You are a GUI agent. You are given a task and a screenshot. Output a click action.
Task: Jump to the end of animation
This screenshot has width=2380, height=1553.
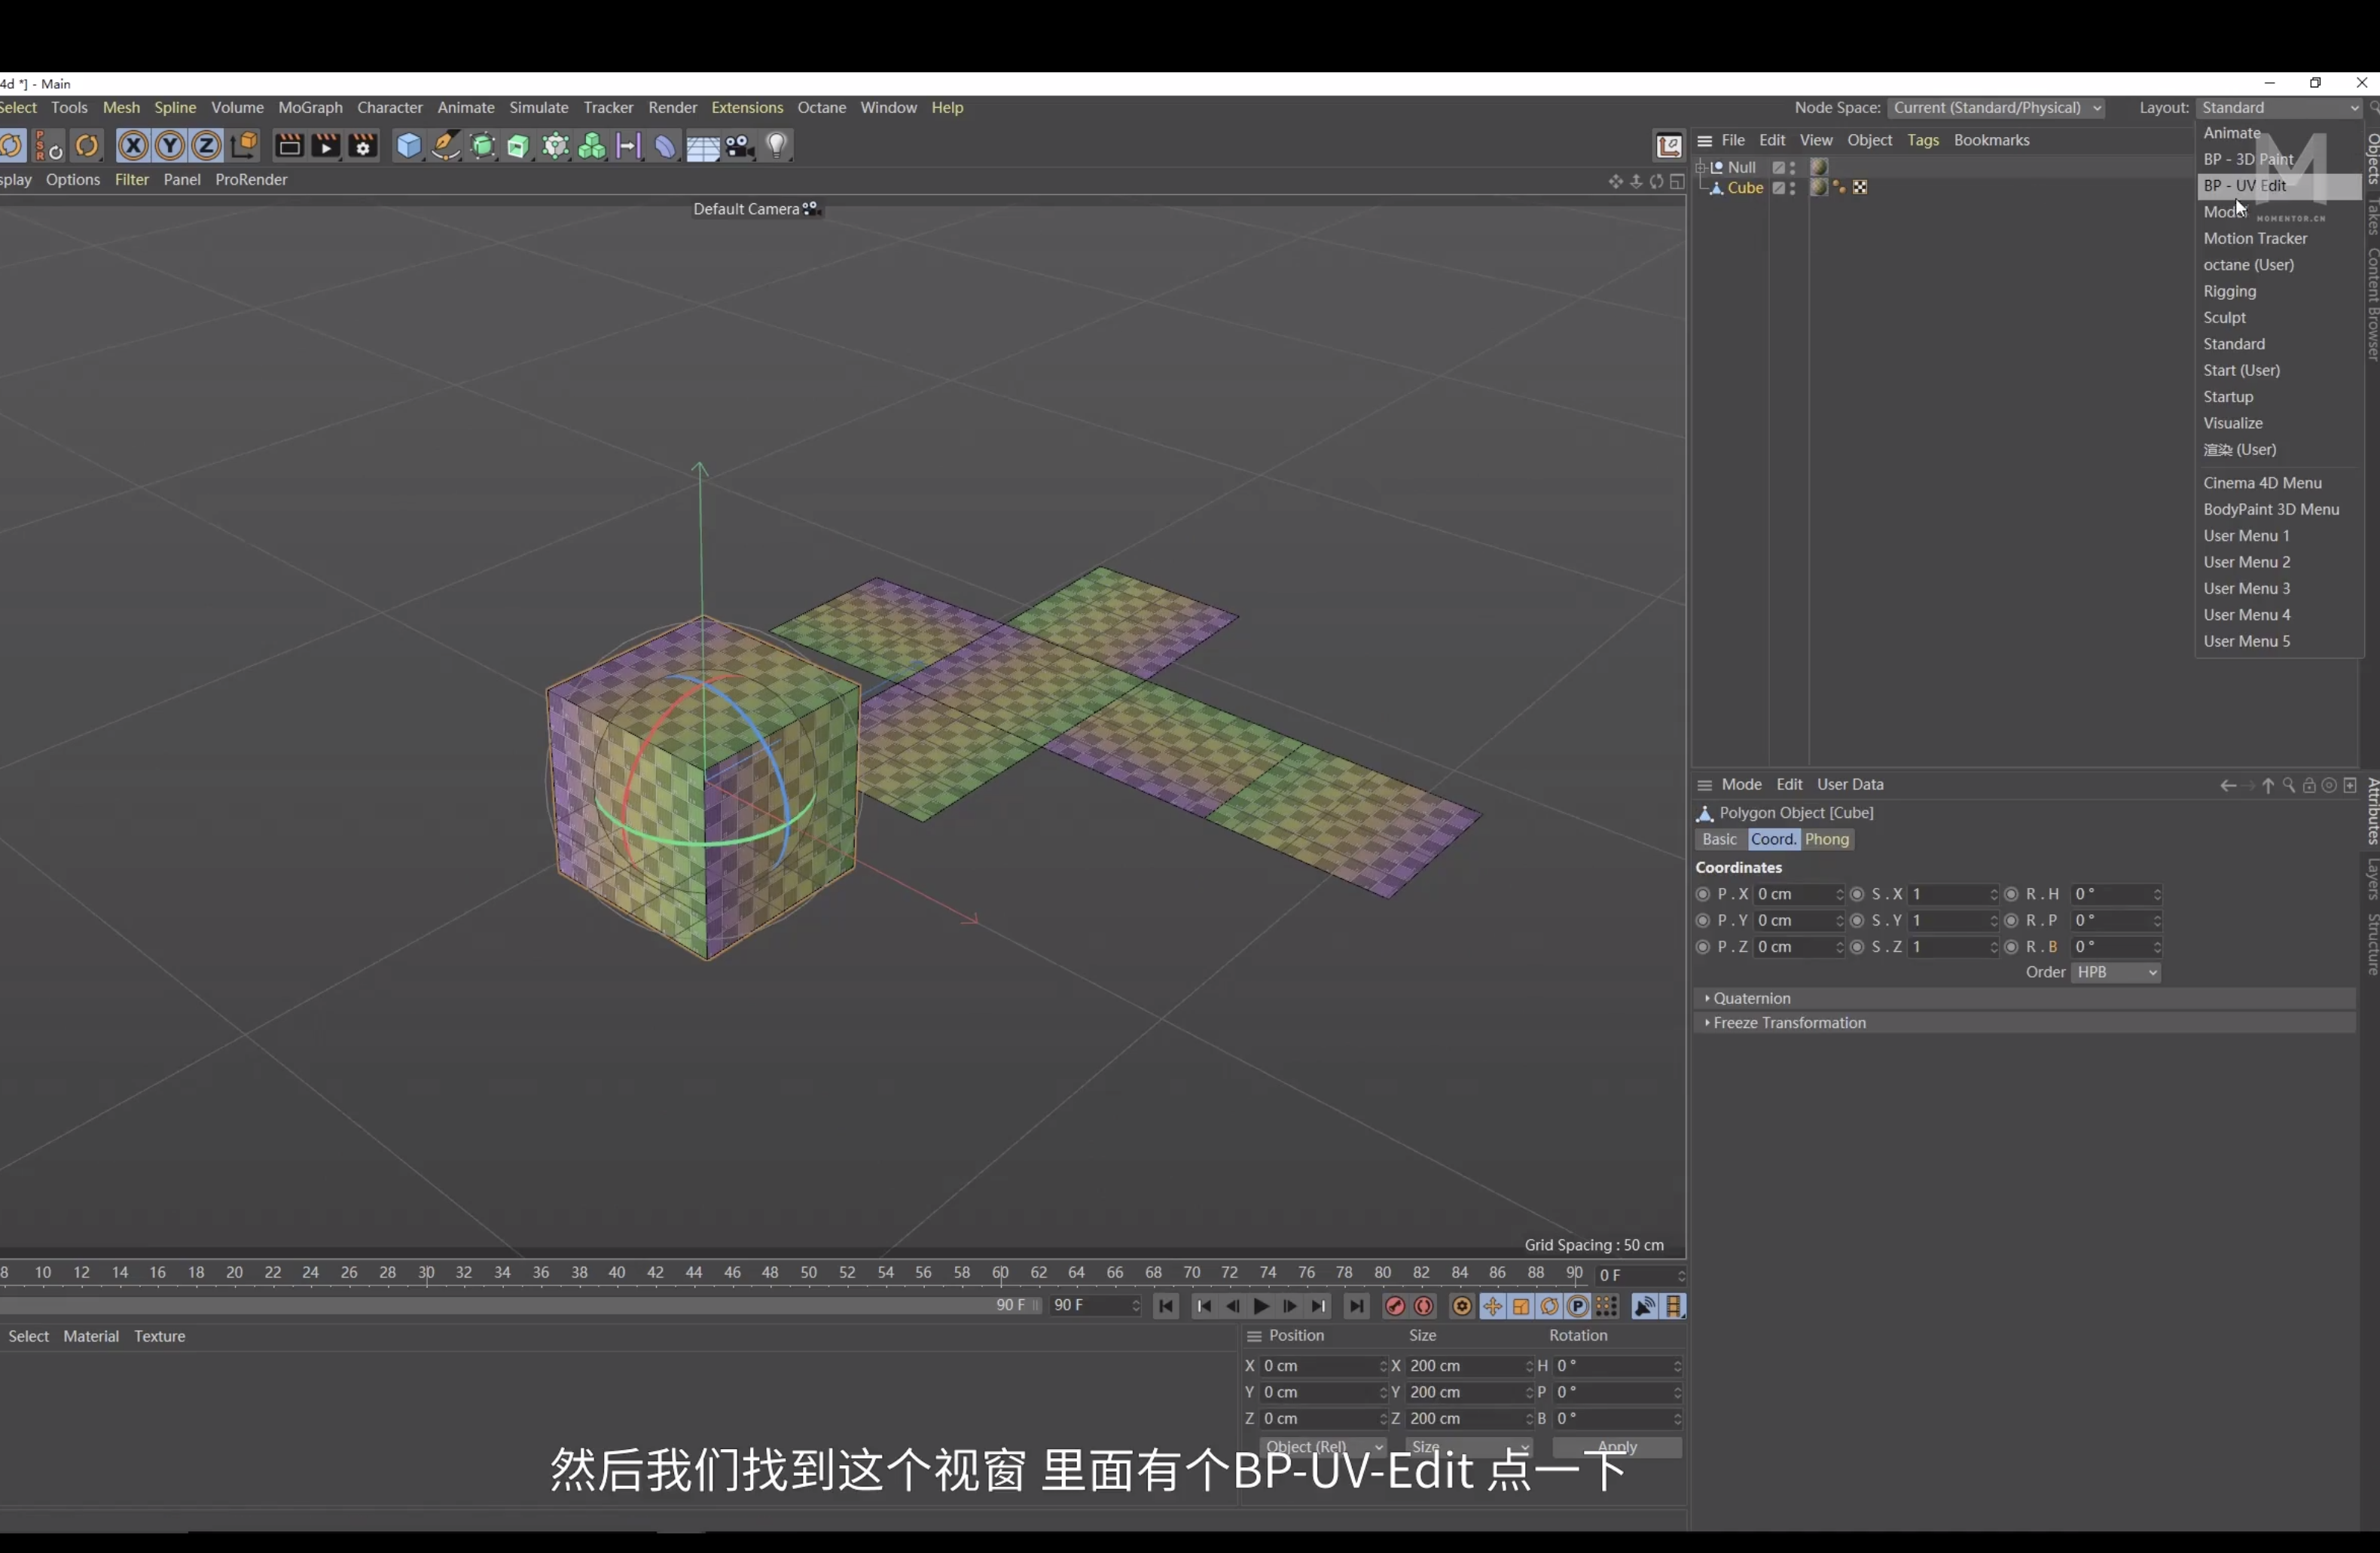coord(1357,1306)
